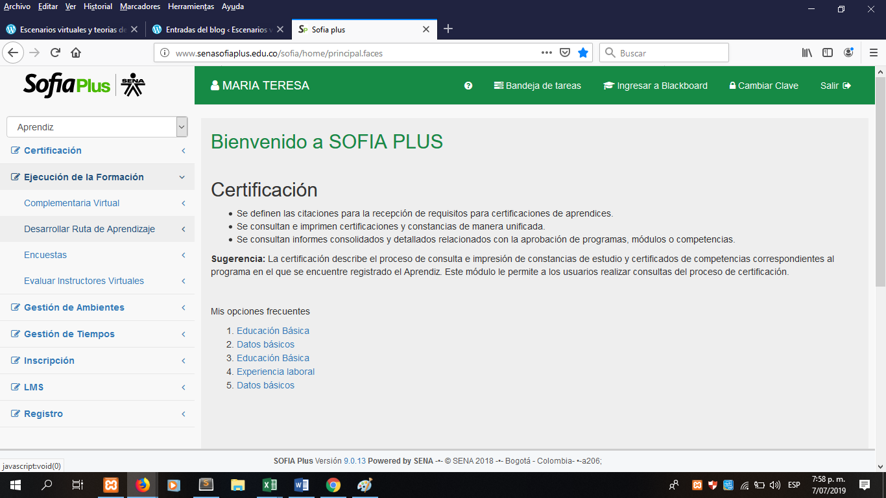Toggle the bookmark star in the address bar

(582, 53)
